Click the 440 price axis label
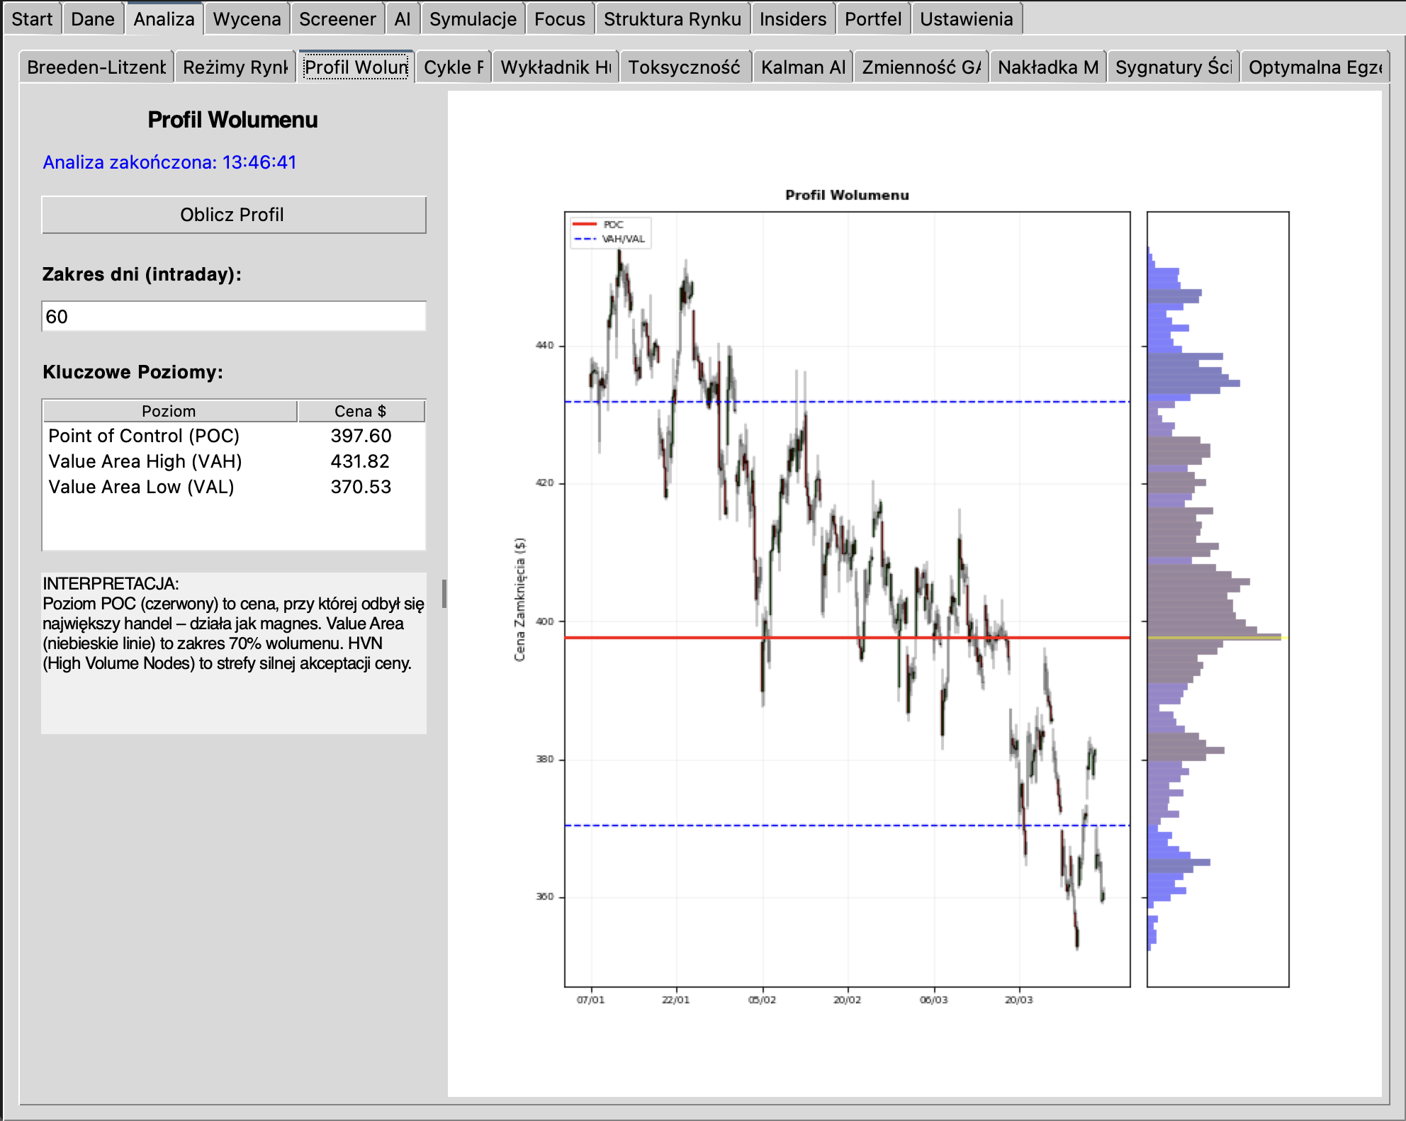Viewport: 1406px width, 1121px height. click(x=544, y=346)
